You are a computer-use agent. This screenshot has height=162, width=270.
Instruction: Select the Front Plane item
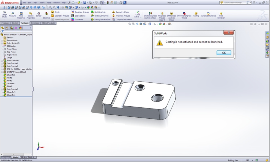[x=12, y=49]
